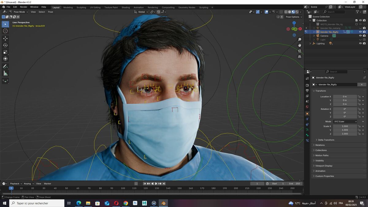Screen dimensions: 368x207
Task: Click the Location X value field
Action: tap(345, 97)
